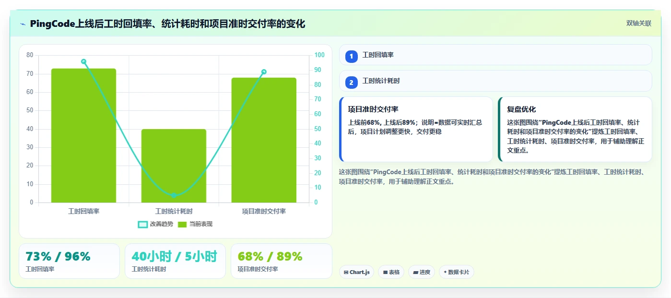Open the 73% / 96% stat card
The image size is (671, 298).
click(x=69, y=261)
